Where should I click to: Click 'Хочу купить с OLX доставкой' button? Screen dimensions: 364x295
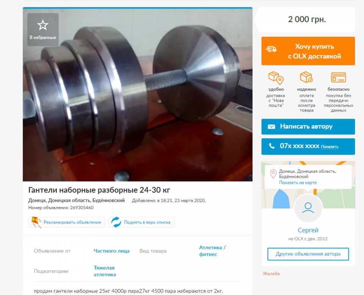308,51
